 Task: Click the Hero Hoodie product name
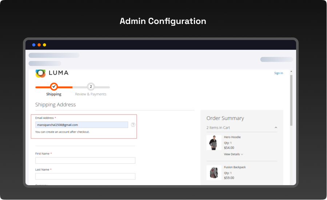click(232, 137)
